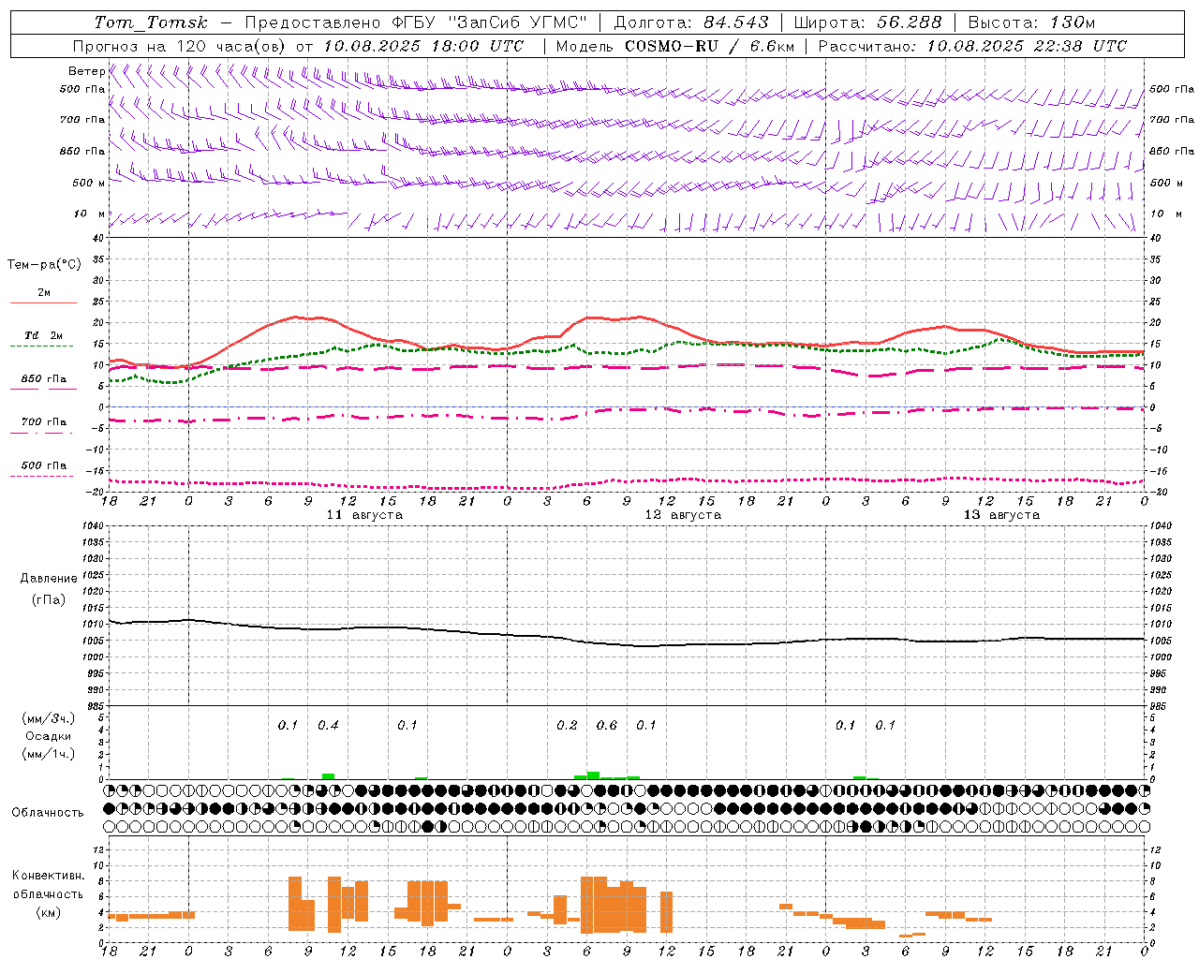Click the 0.6 precipitation value
1199x959 pixels.
[607, 726]
